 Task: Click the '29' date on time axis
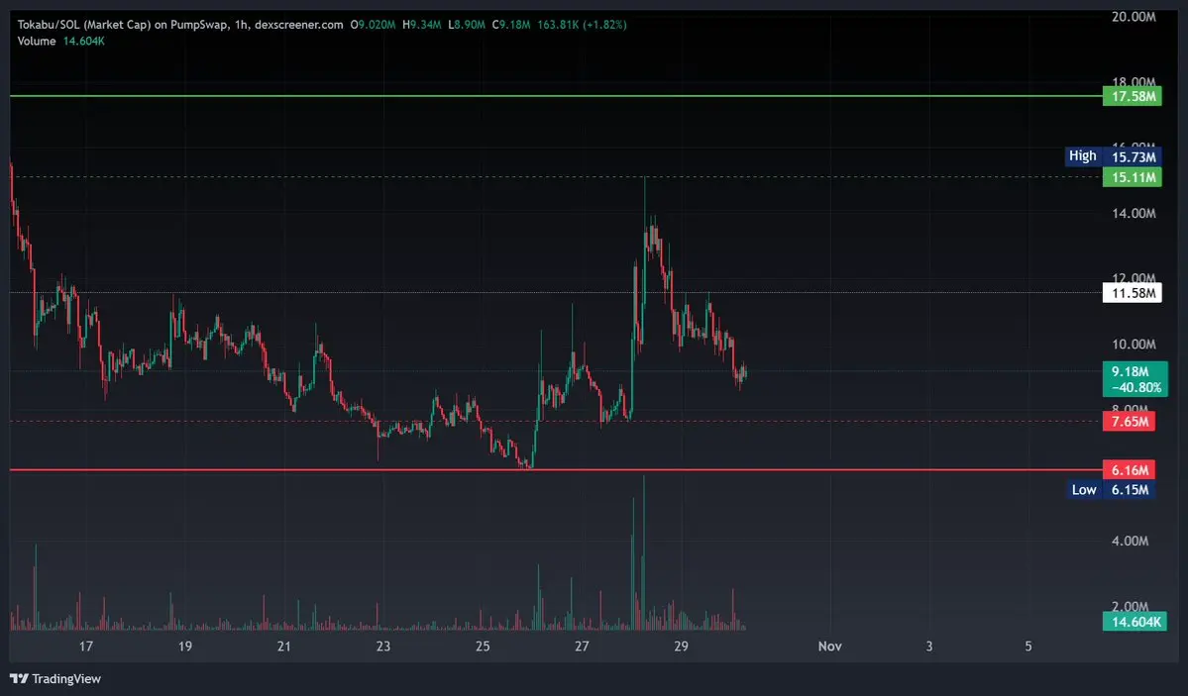point(681,646)
